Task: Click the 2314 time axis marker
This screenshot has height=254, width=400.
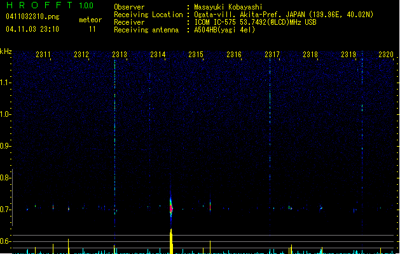Action: [158, 55]
